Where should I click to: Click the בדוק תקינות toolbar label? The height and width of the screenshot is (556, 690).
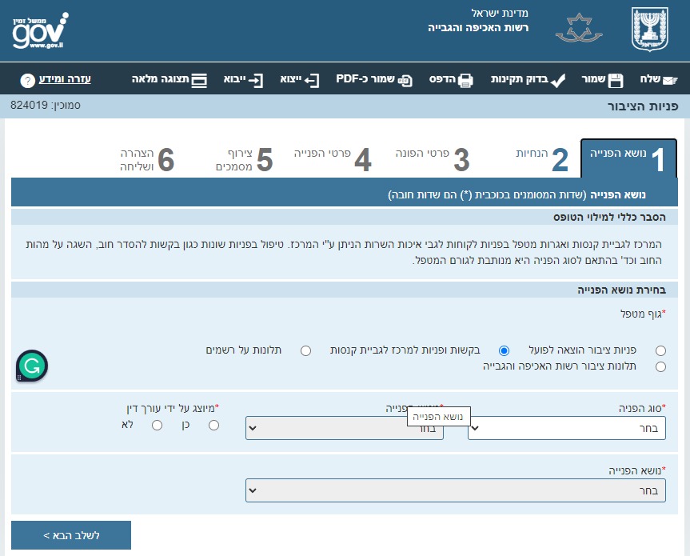pyautogui.click(x=519, y=79)
